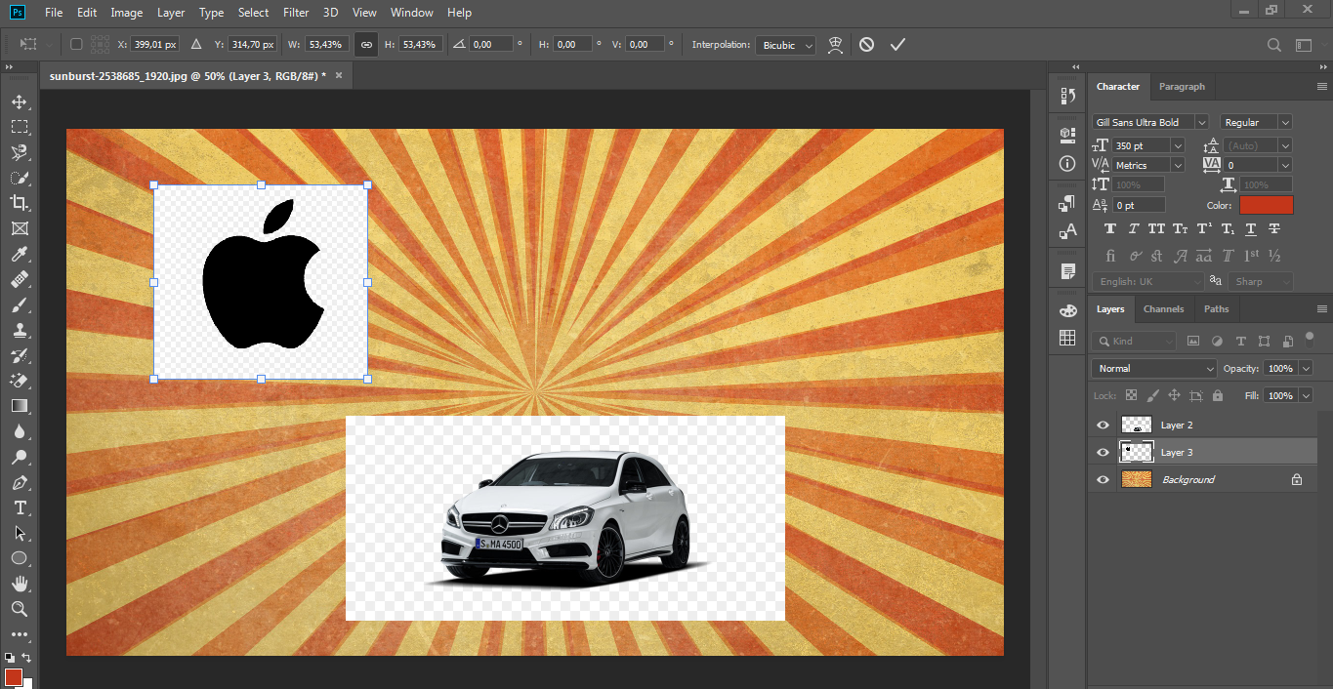Hide the Background layer eye
Viewport: 1333px width, 689px height.
tap(1103, 480)
